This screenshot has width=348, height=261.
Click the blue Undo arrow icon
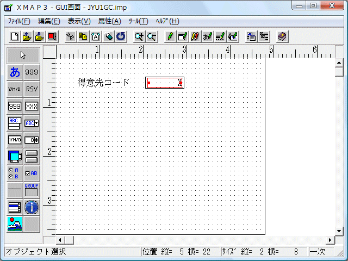click(x=121, y=36)
